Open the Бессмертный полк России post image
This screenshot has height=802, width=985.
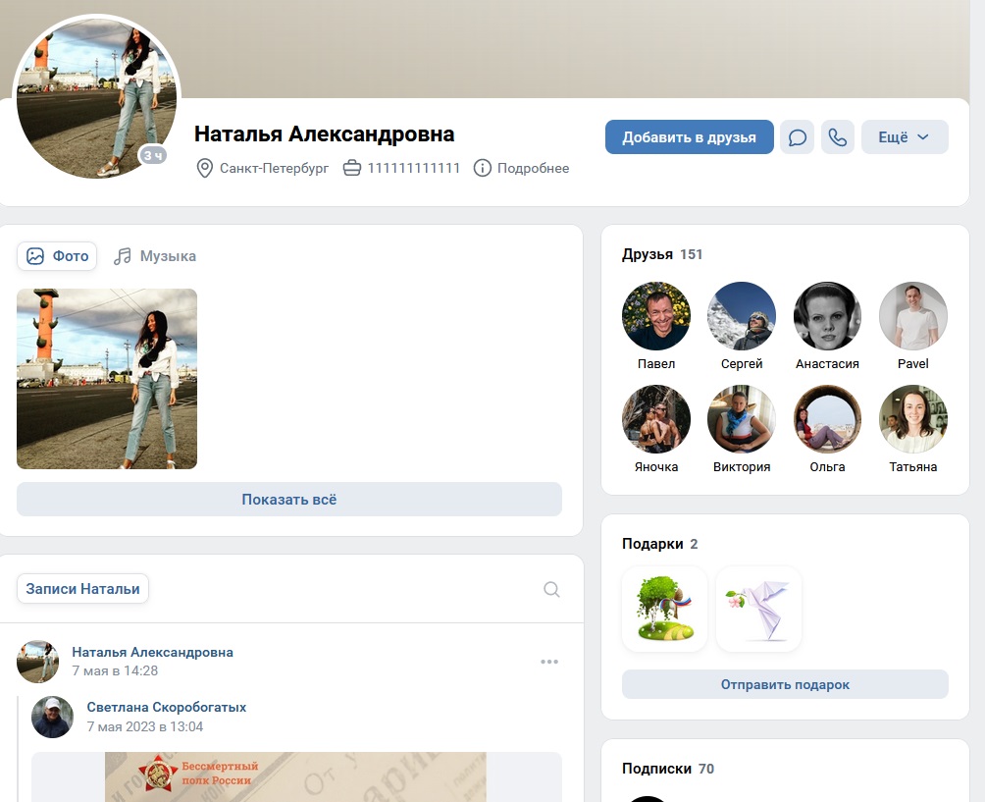coord(296,776)
